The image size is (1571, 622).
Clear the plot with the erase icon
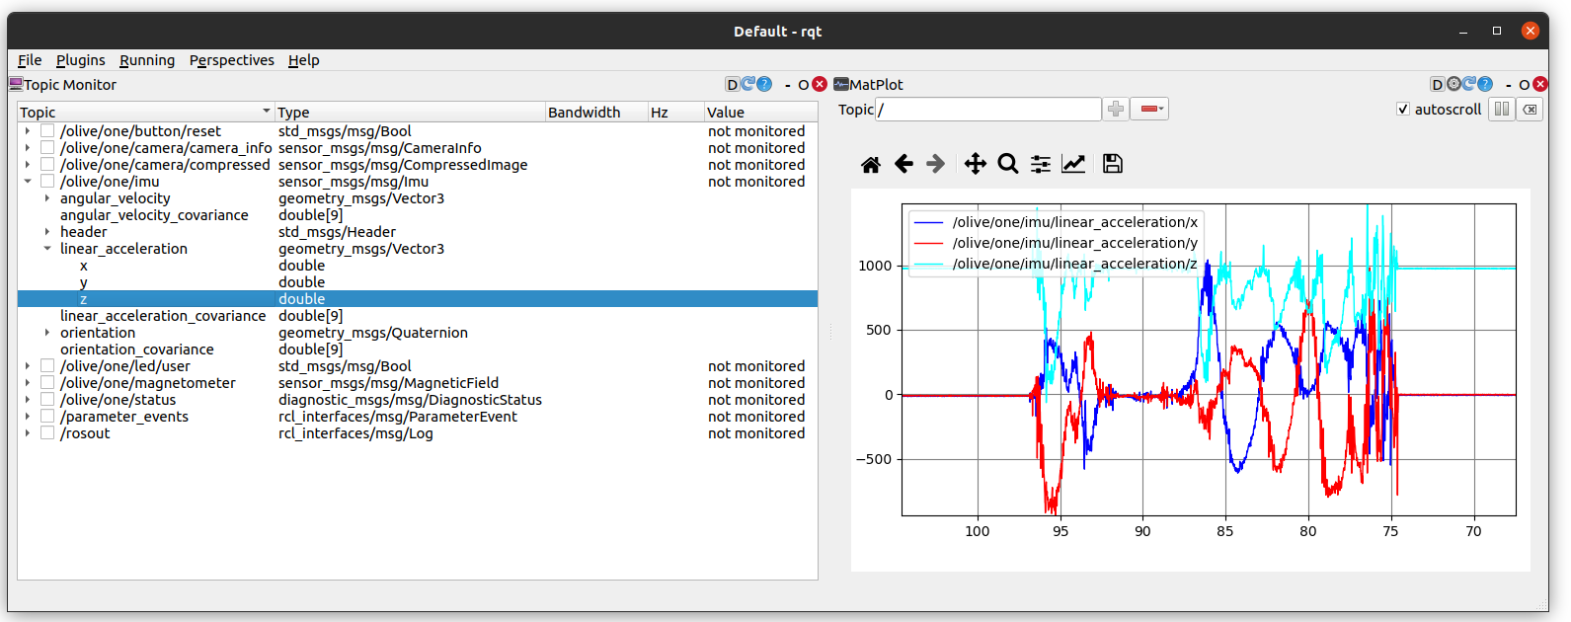coord(1530,110)
